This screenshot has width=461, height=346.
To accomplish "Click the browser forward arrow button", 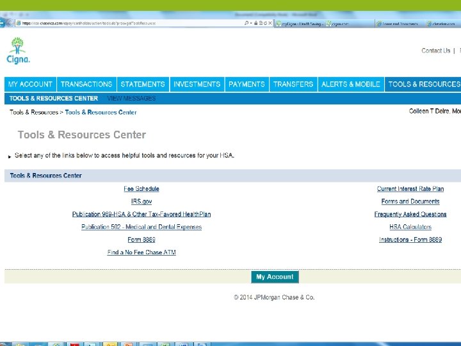I will click(10, 23).
